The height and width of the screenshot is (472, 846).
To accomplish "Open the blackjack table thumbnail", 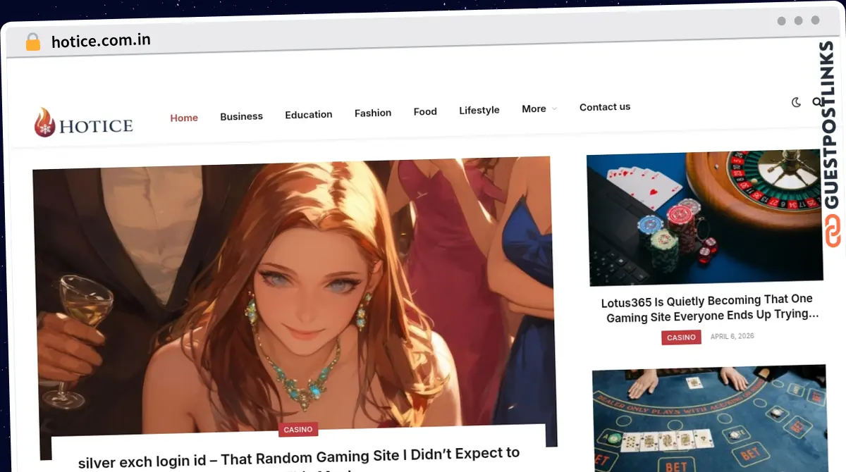I will (x=710, y=419).
